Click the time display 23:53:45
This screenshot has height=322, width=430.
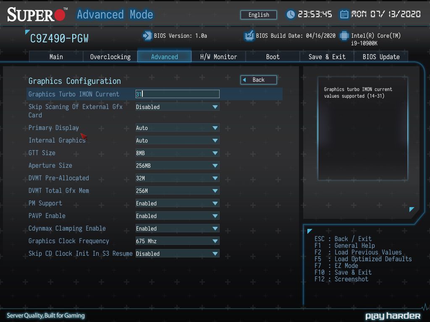tap(315, 14)
